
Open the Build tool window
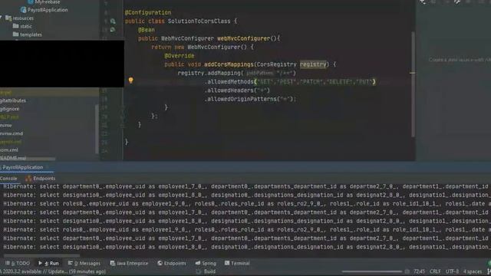click(206, 271)
